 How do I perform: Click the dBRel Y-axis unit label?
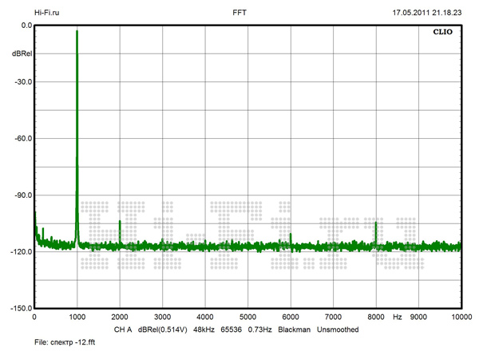point(22,53)
